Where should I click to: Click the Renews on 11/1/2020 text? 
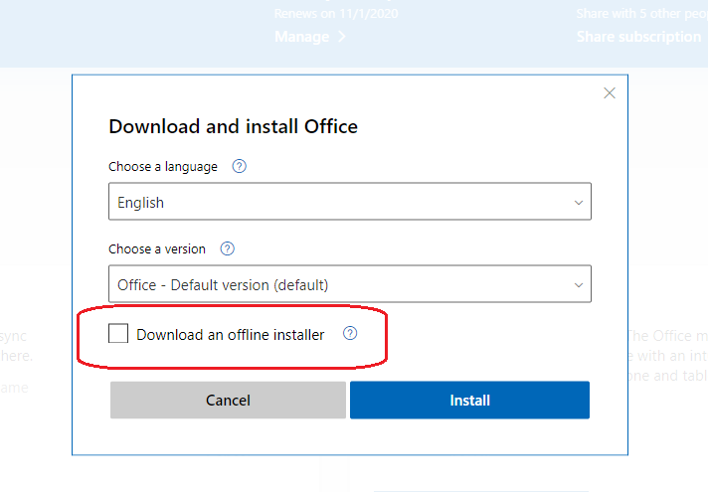pos(336,14)
